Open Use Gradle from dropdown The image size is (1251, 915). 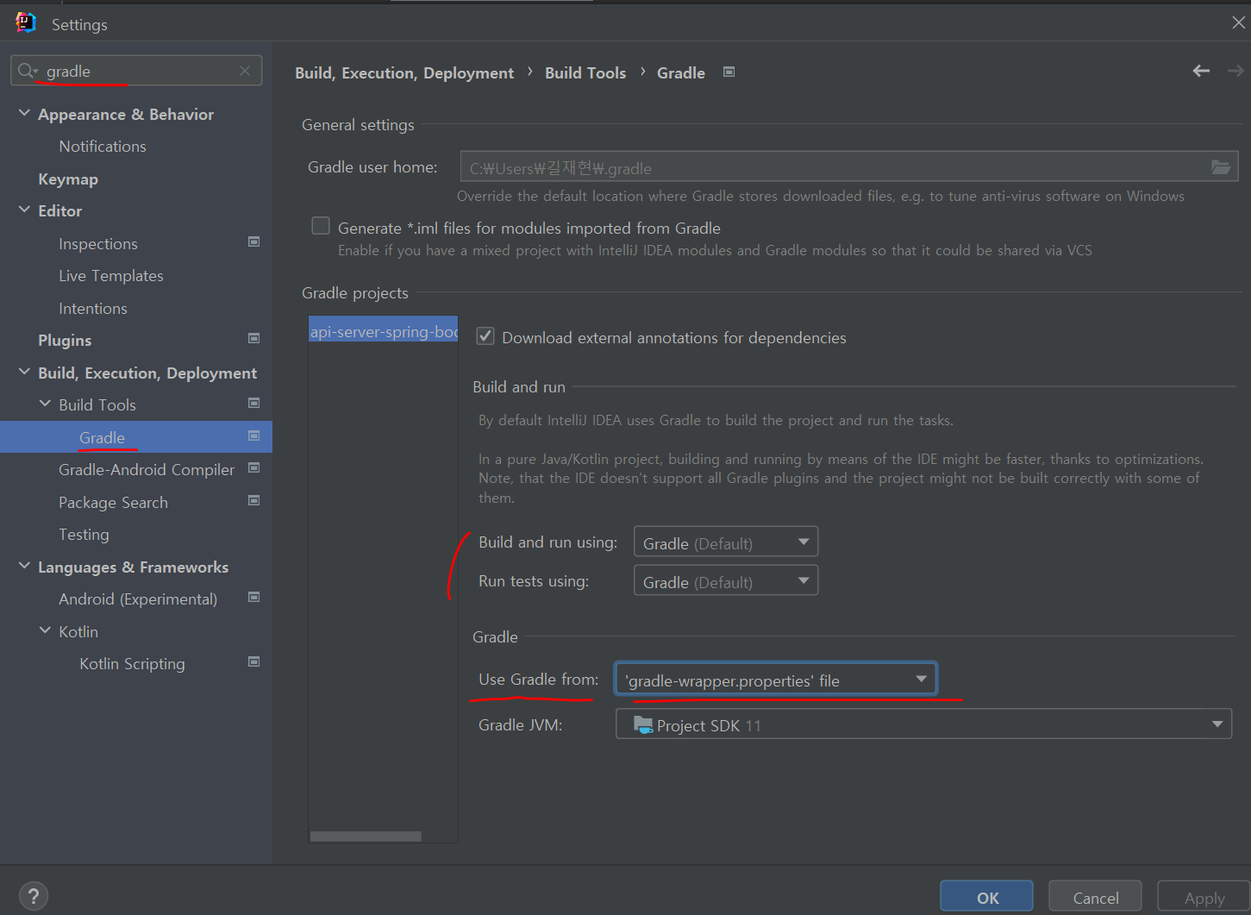(x=775, y=680)
